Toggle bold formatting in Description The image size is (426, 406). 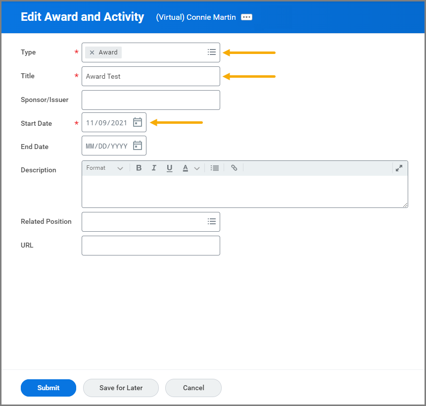coord(139,168)
